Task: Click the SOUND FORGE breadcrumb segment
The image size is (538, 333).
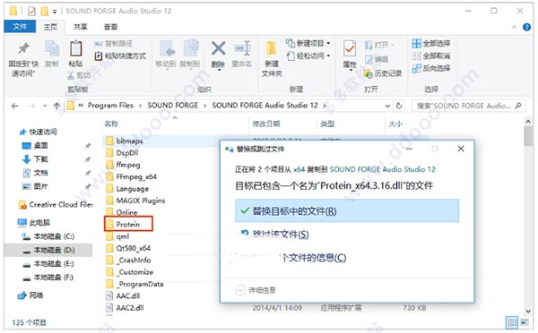Action: [x=172, y=106]
